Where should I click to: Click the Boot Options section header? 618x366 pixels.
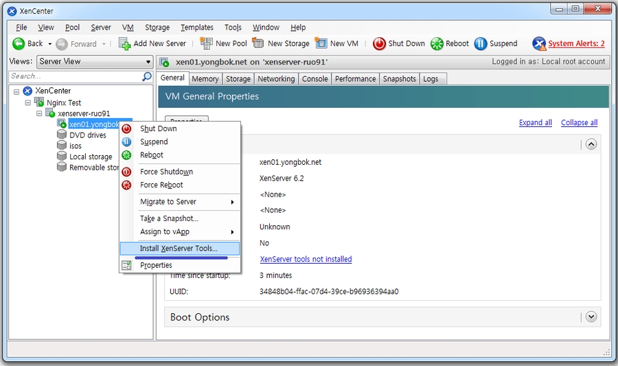[x=382, y=317]
